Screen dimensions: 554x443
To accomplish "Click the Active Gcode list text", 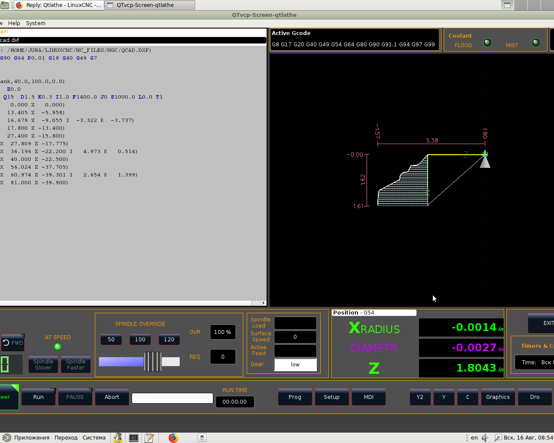I will (x=353, y=44).
